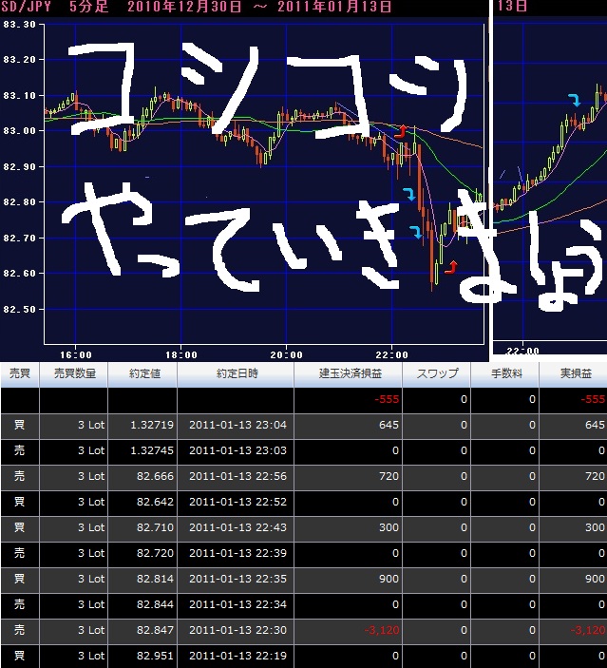This screenshot has width=607, height=668.
Task: Click the timestamp 2011-01-13 22:39
Action: 238,553
